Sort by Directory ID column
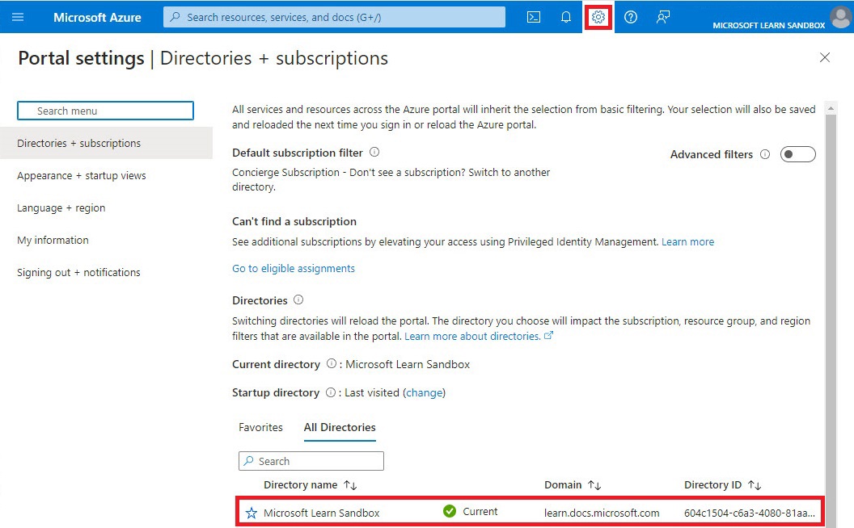Viewport: 854px width, 528px height. click(x=723, y=485)
